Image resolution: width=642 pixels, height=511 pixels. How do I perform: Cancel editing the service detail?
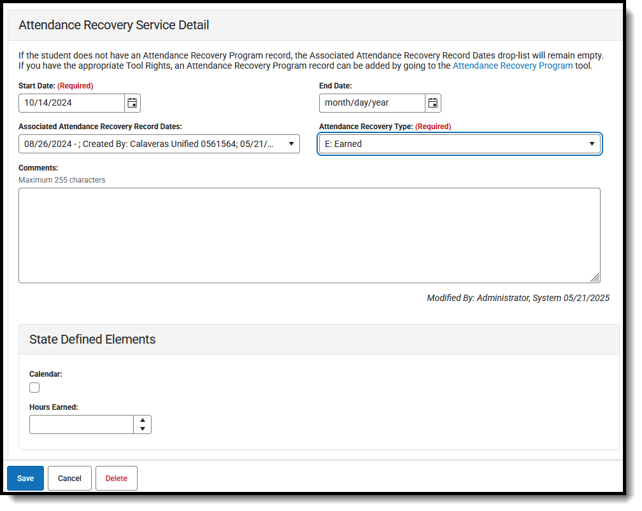69,479
